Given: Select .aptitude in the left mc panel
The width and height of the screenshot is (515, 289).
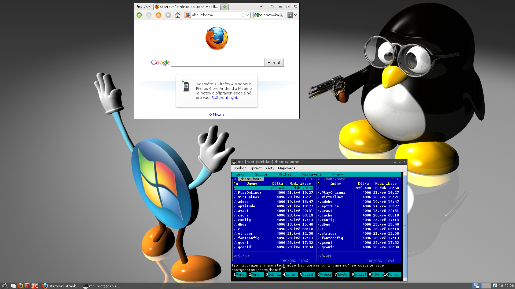Looking at the screenshot, I should (x=273, y=206).
